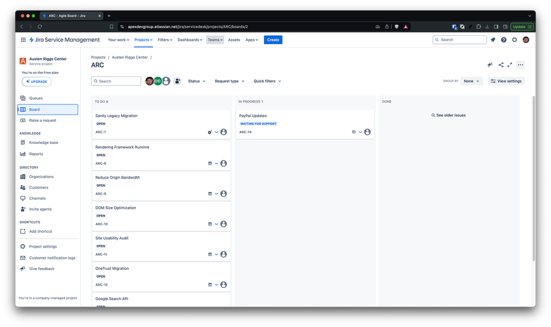Click the Jira Service Management logo
The height and width of the screenshot is (327, 551).
tap(64, 40)
